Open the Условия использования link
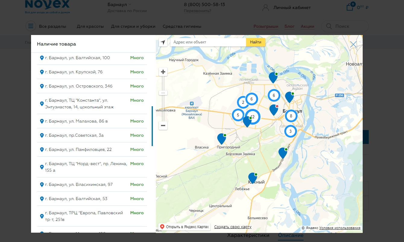Viewport: 404px width, 242px height. pyautogui.click(x=340, y=228)
